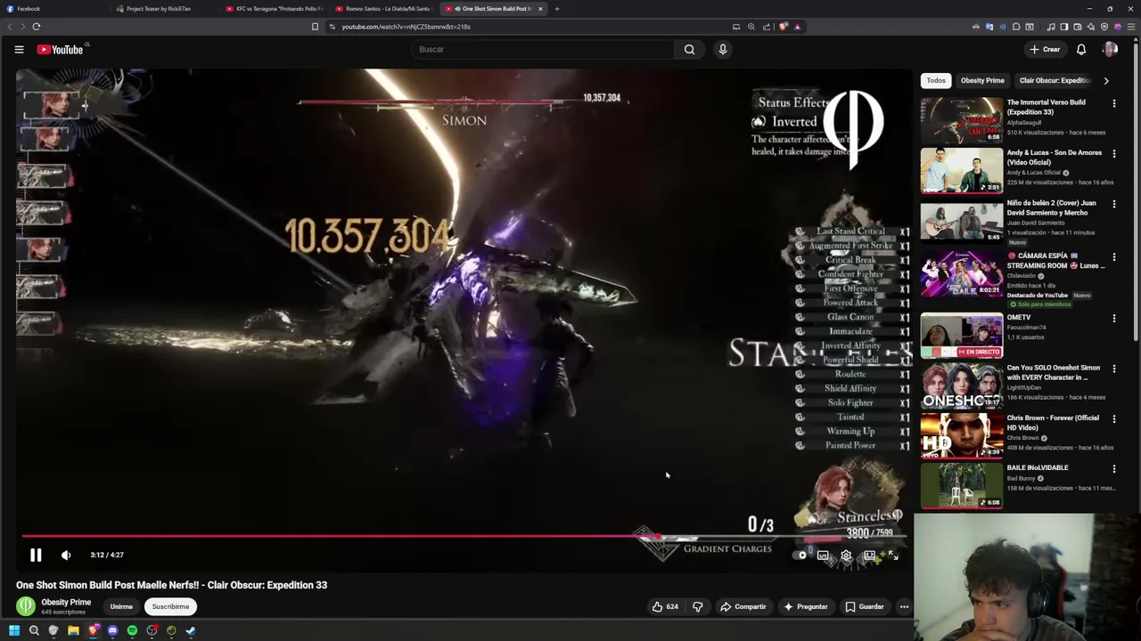The image size is (1141, 641).
Task: Open Steam from the taskbar
Action: click(191, 631)
